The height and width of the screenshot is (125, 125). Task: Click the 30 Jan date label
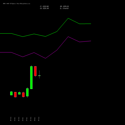click(39, 119)
